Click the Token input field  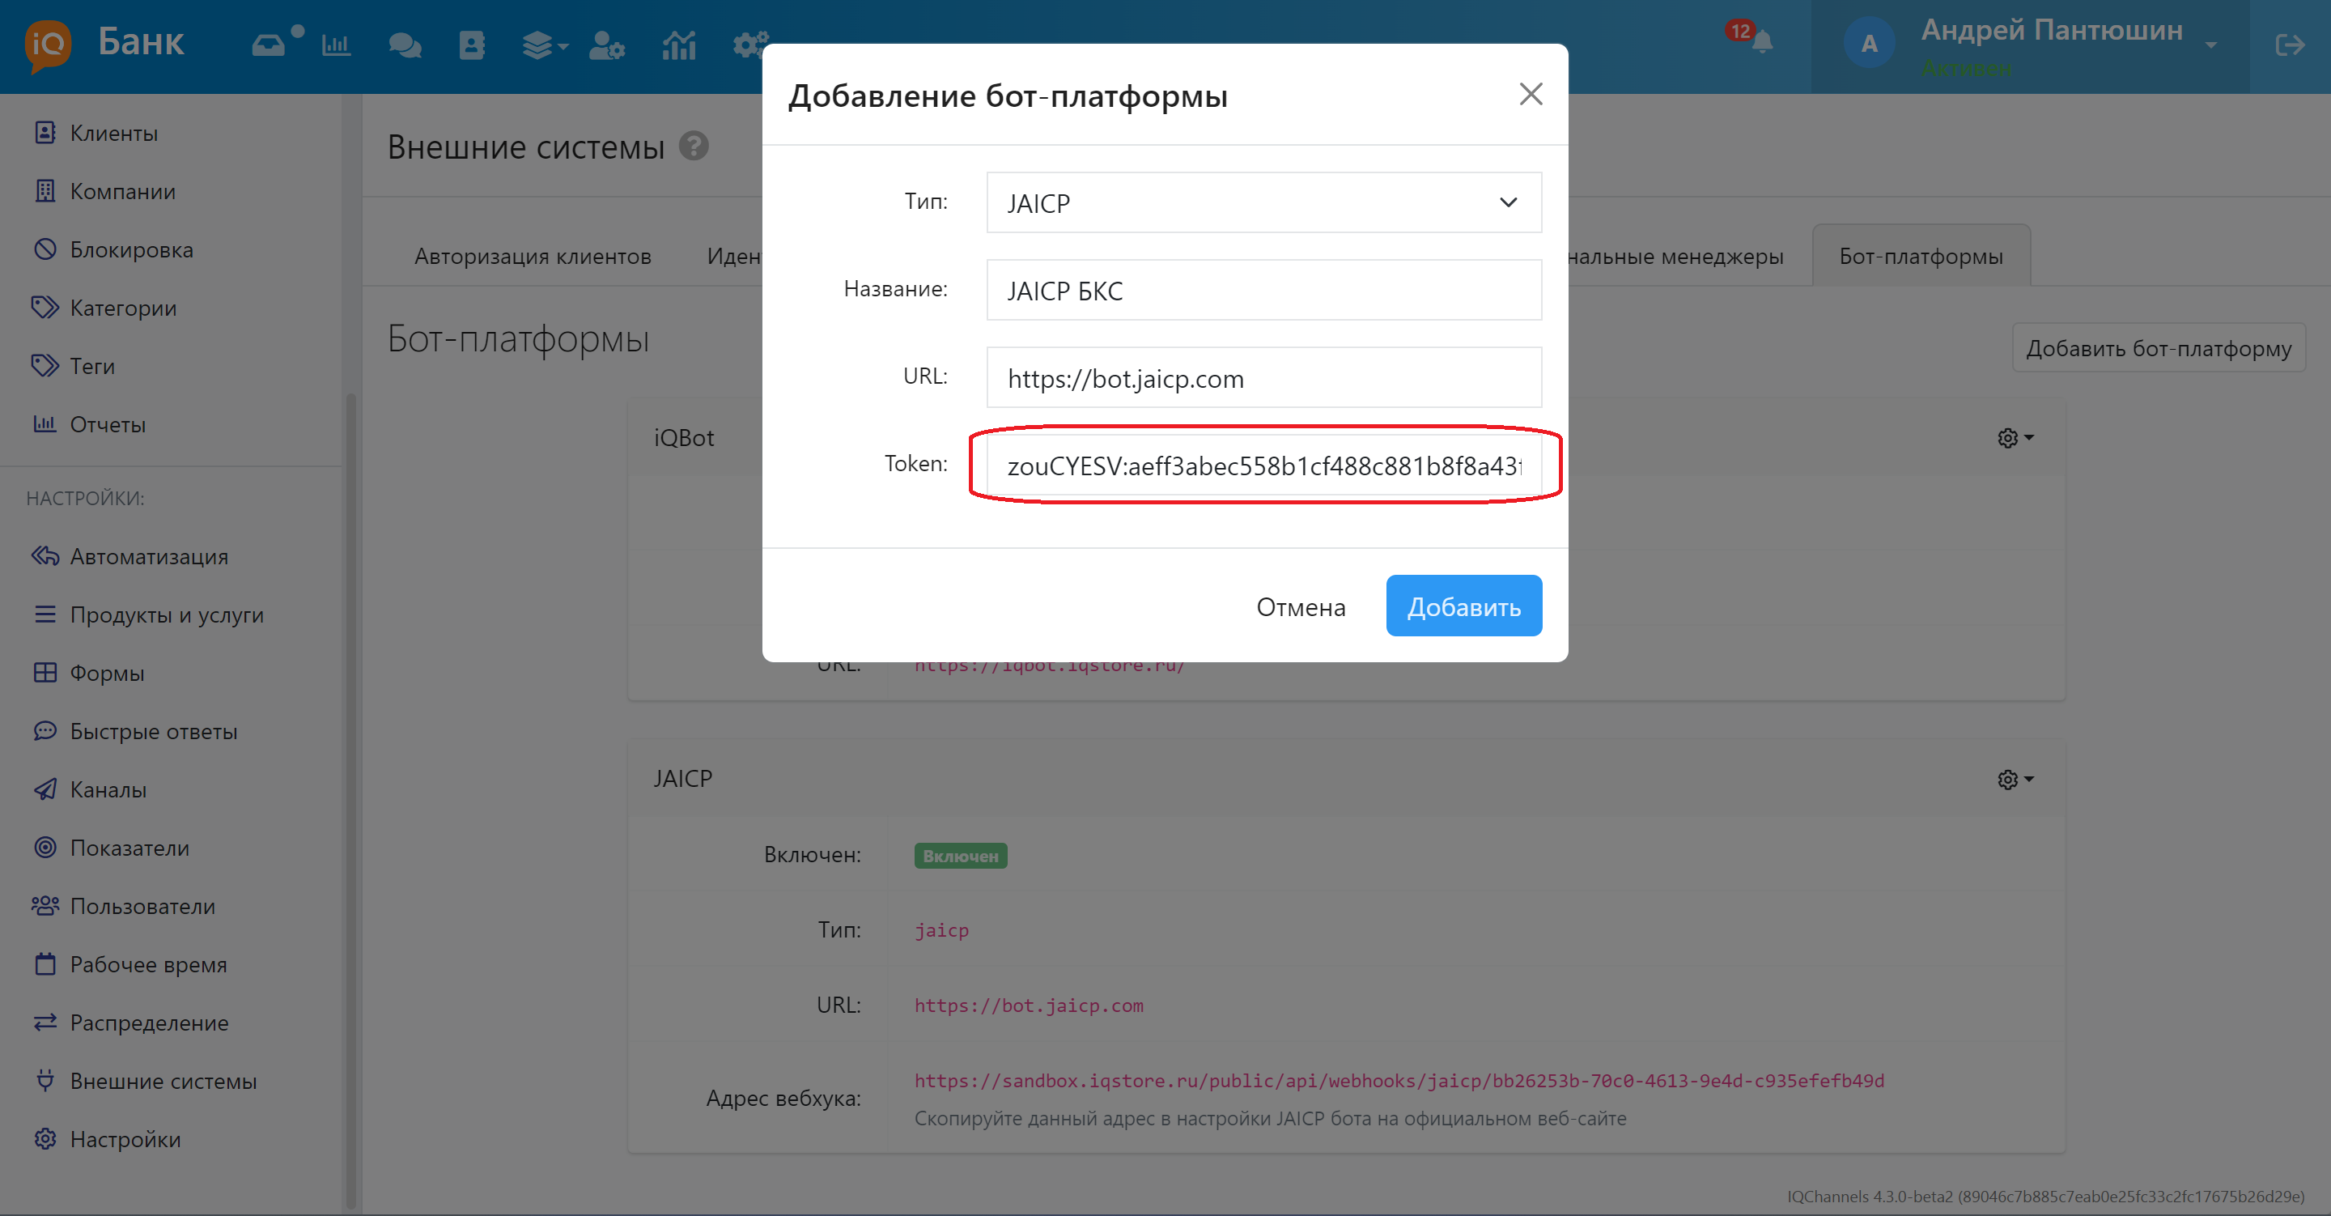(1263, 466)
